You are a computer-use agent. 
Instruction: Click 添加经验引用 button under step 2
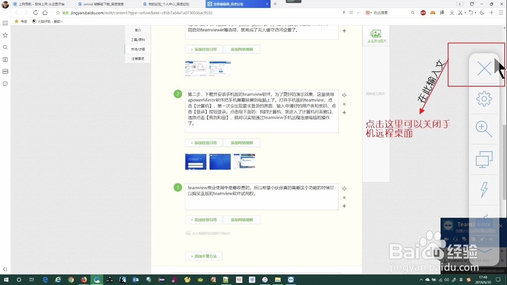pos(204,142)
